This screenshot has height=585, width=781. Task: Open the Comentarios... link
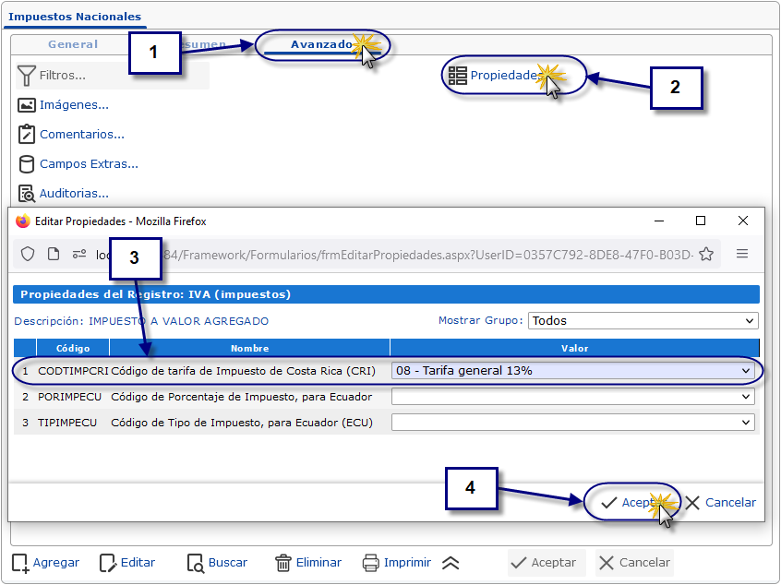click(x=81, y=135)
